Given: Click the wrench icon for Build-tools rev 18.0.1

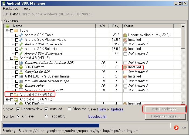Looking at the screenshot, I should point(21,49).
